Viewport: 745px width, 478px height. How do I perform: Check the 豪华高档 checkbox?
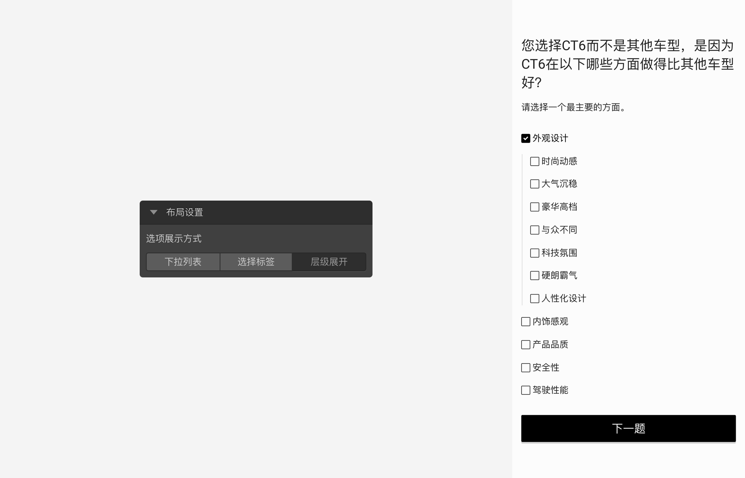tap(535, 207)
